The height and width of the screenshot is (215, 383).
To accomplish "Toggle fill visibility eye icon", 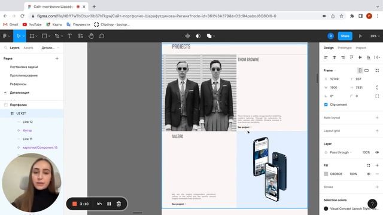I will [x=369, y=174].
